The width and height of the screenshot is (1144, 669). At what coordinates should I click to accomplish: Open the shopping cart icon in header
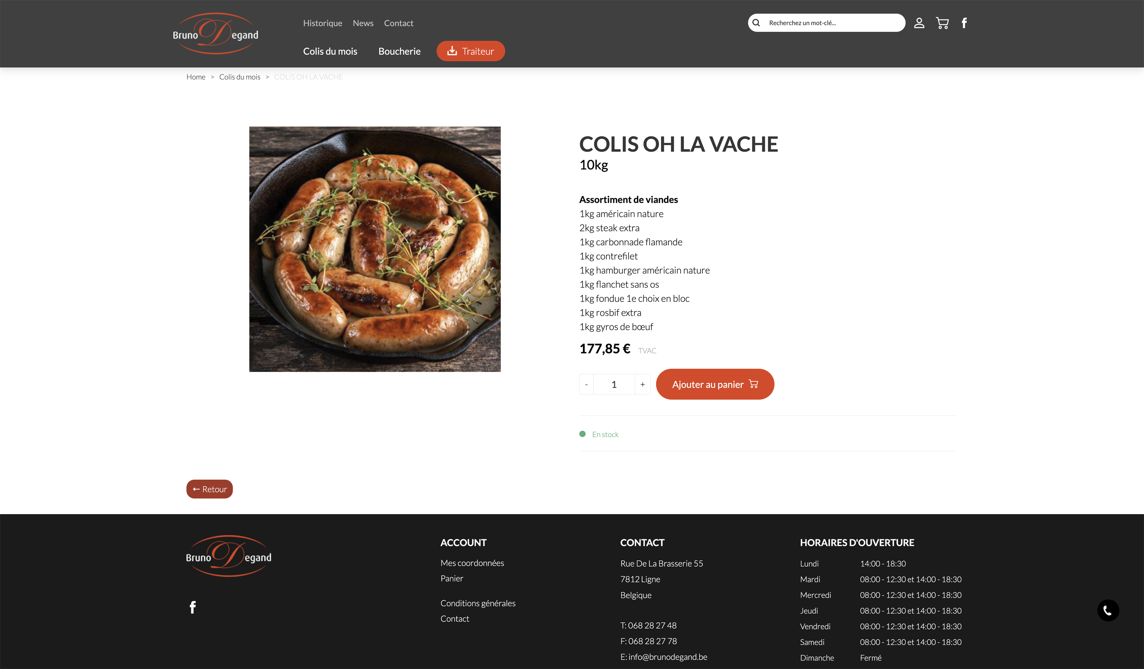pyautogui.click(x=942, y=23)
